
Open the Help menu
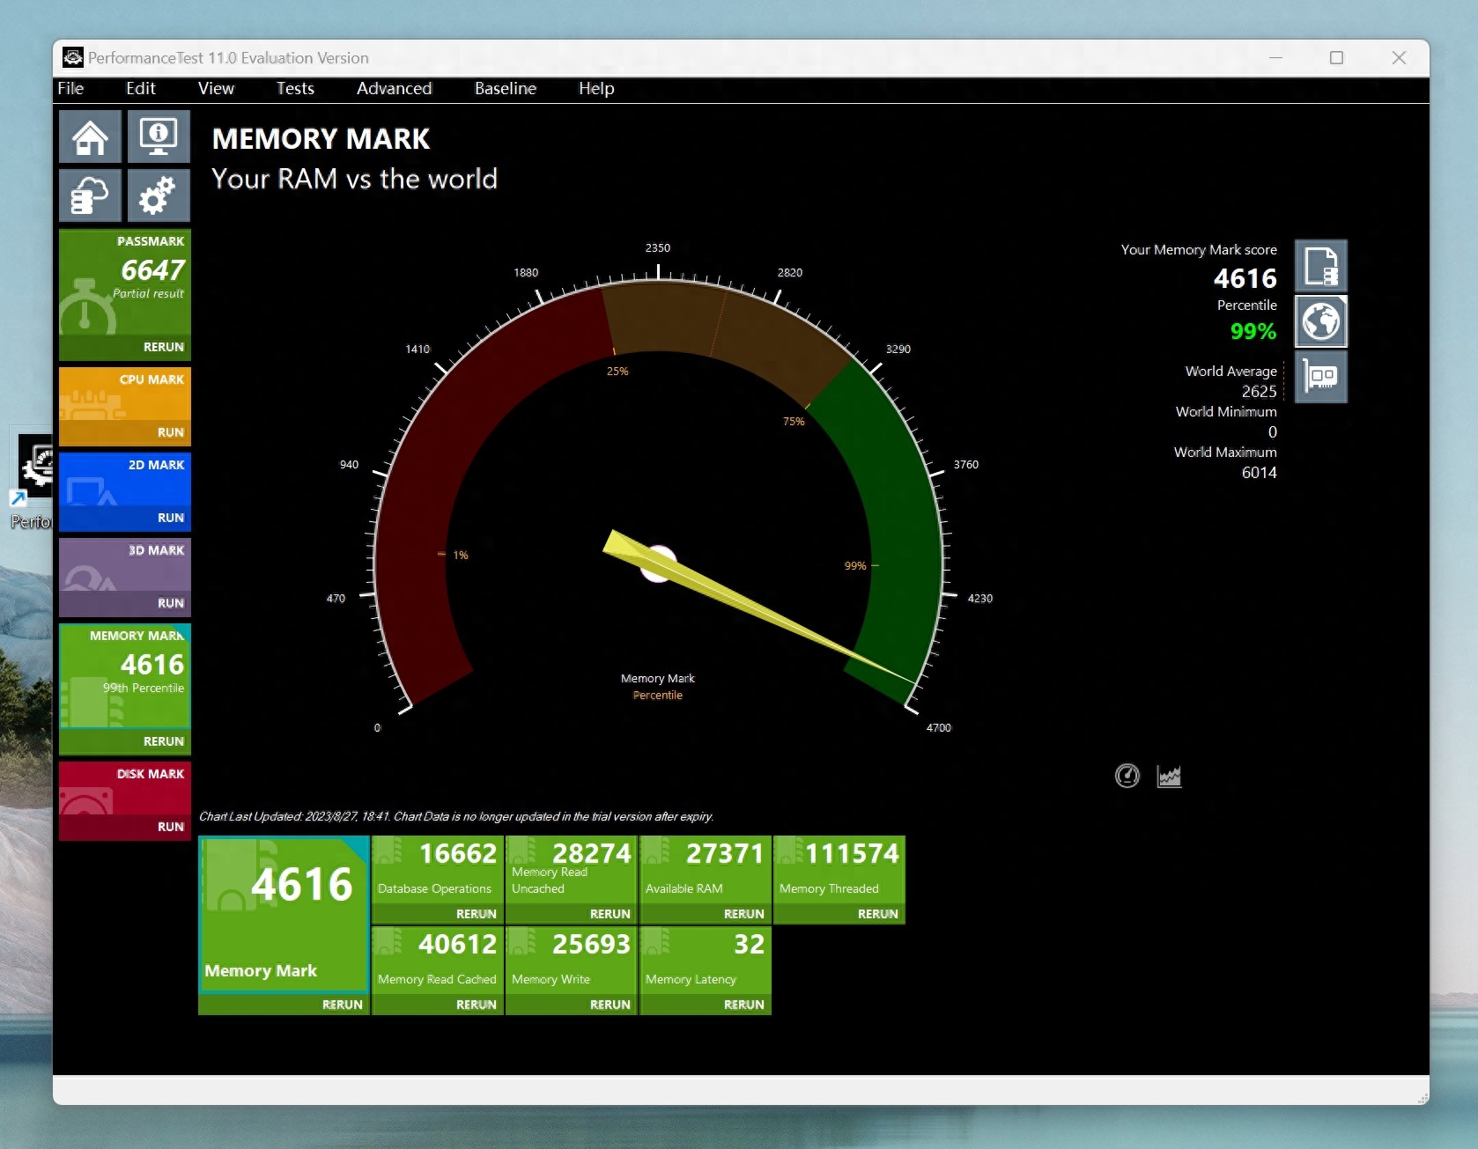tap(596, 89)
